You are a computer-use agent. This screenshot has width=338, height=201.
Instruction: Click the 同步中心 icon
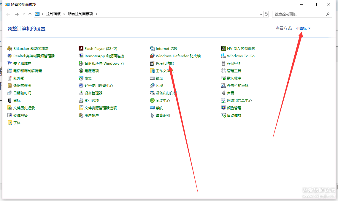coord(152,101)
